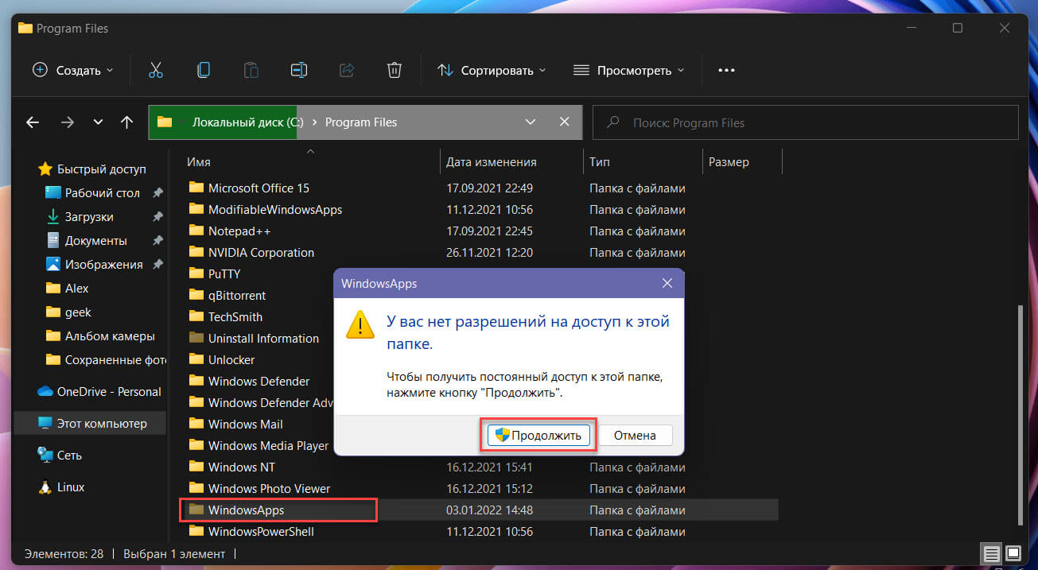
Task: Go back with the left arrow
Action: pyautogui.click(x=33, y=122)
